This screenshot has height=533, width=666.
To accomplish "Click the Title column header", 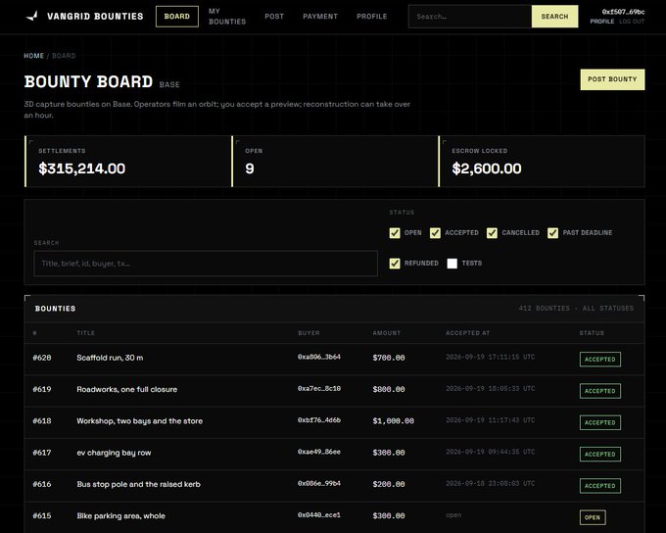I will pos(86,333).
